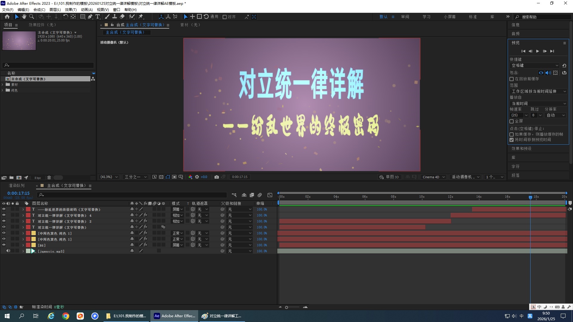This screenshot has width=573, height=322.
Task: Click the yellow label swatch of [BG] layer
Action: [x=34, y=245]
